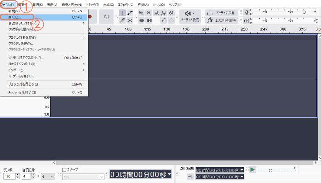Adjust the playback speed slider
Image resolution: width=321 pixels, height=183 pixels.
271,170
